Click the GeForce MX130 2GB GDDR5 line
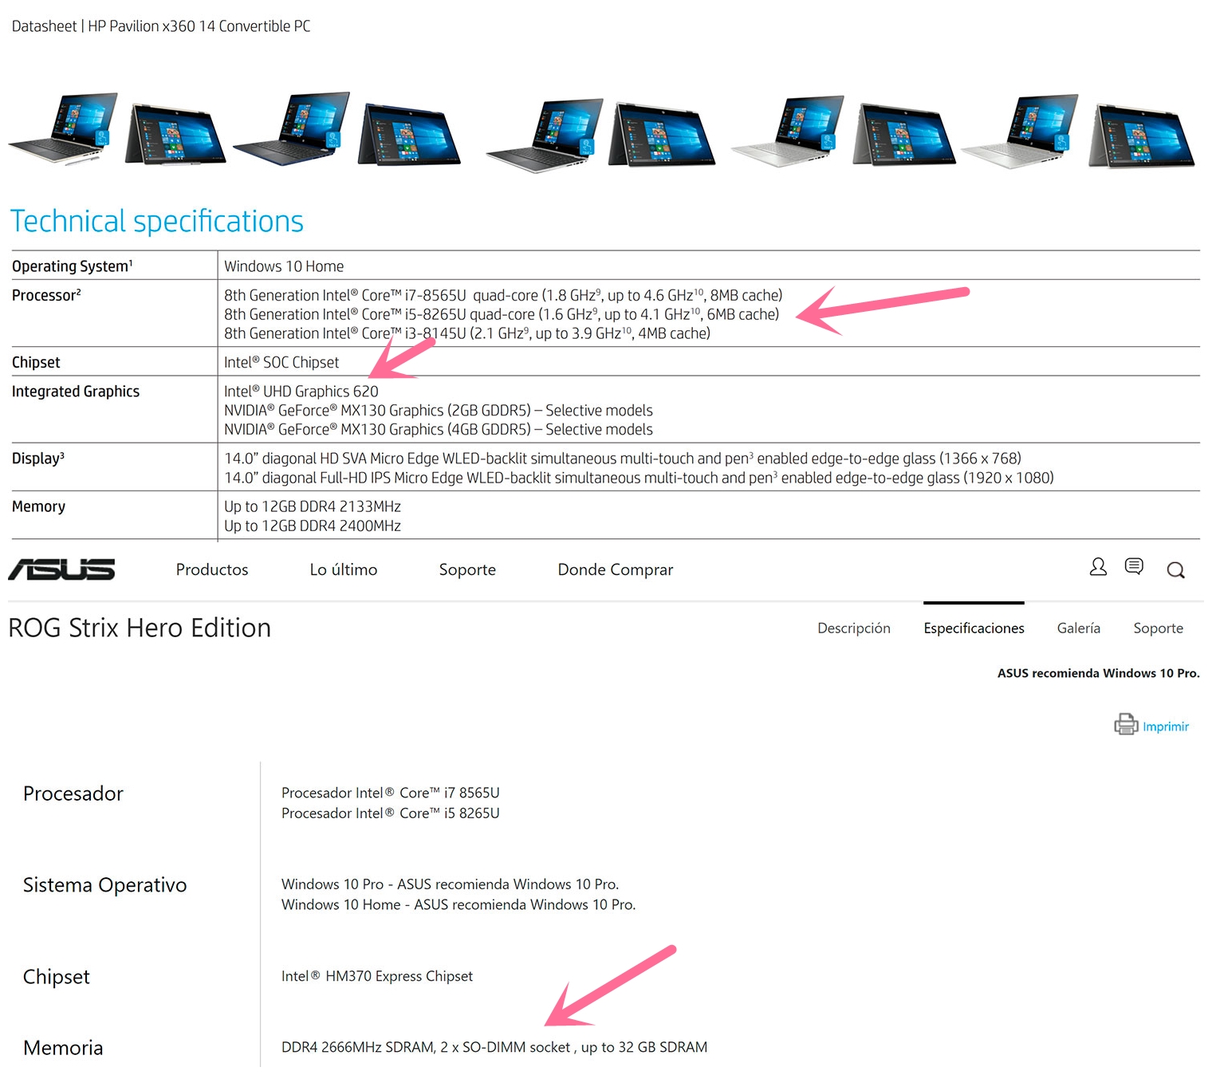 point(439,411)
